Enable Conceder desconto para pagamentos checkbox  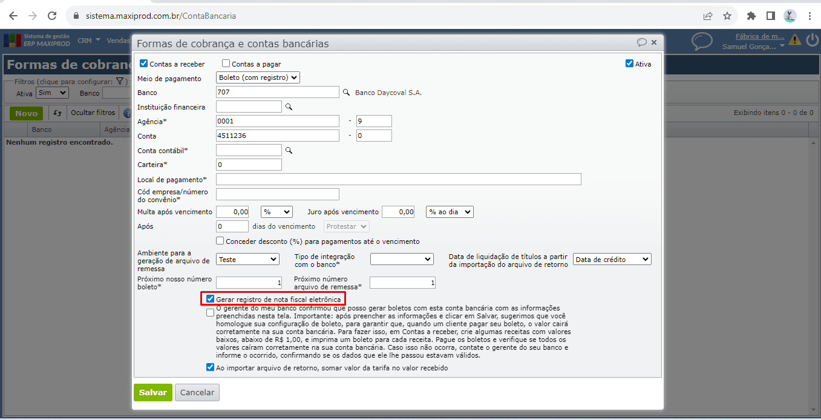click(220, 241)
